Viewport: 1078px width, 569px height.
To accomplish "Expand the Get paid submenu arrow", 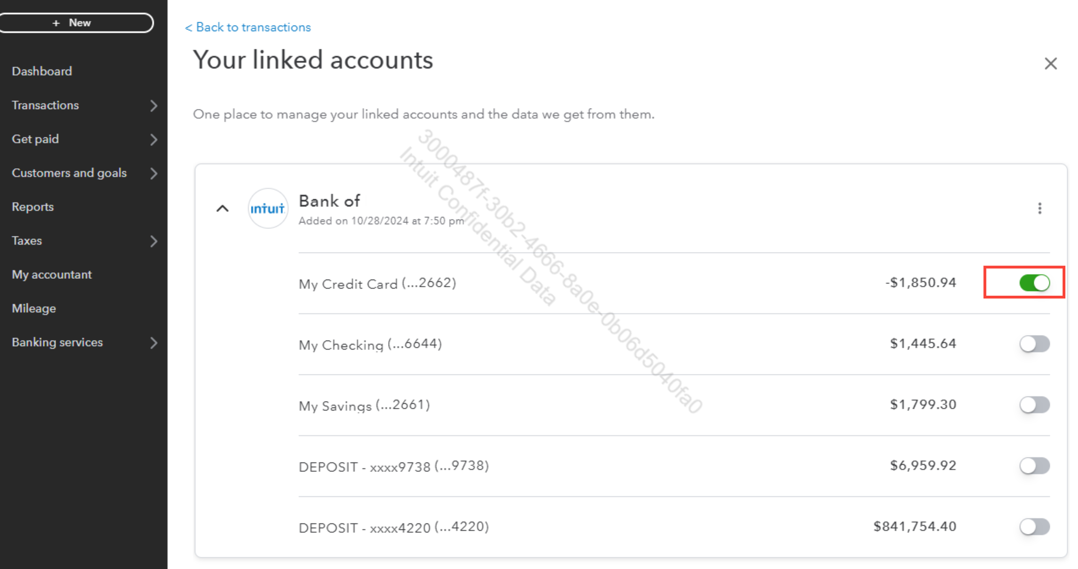I will (153, 139).
